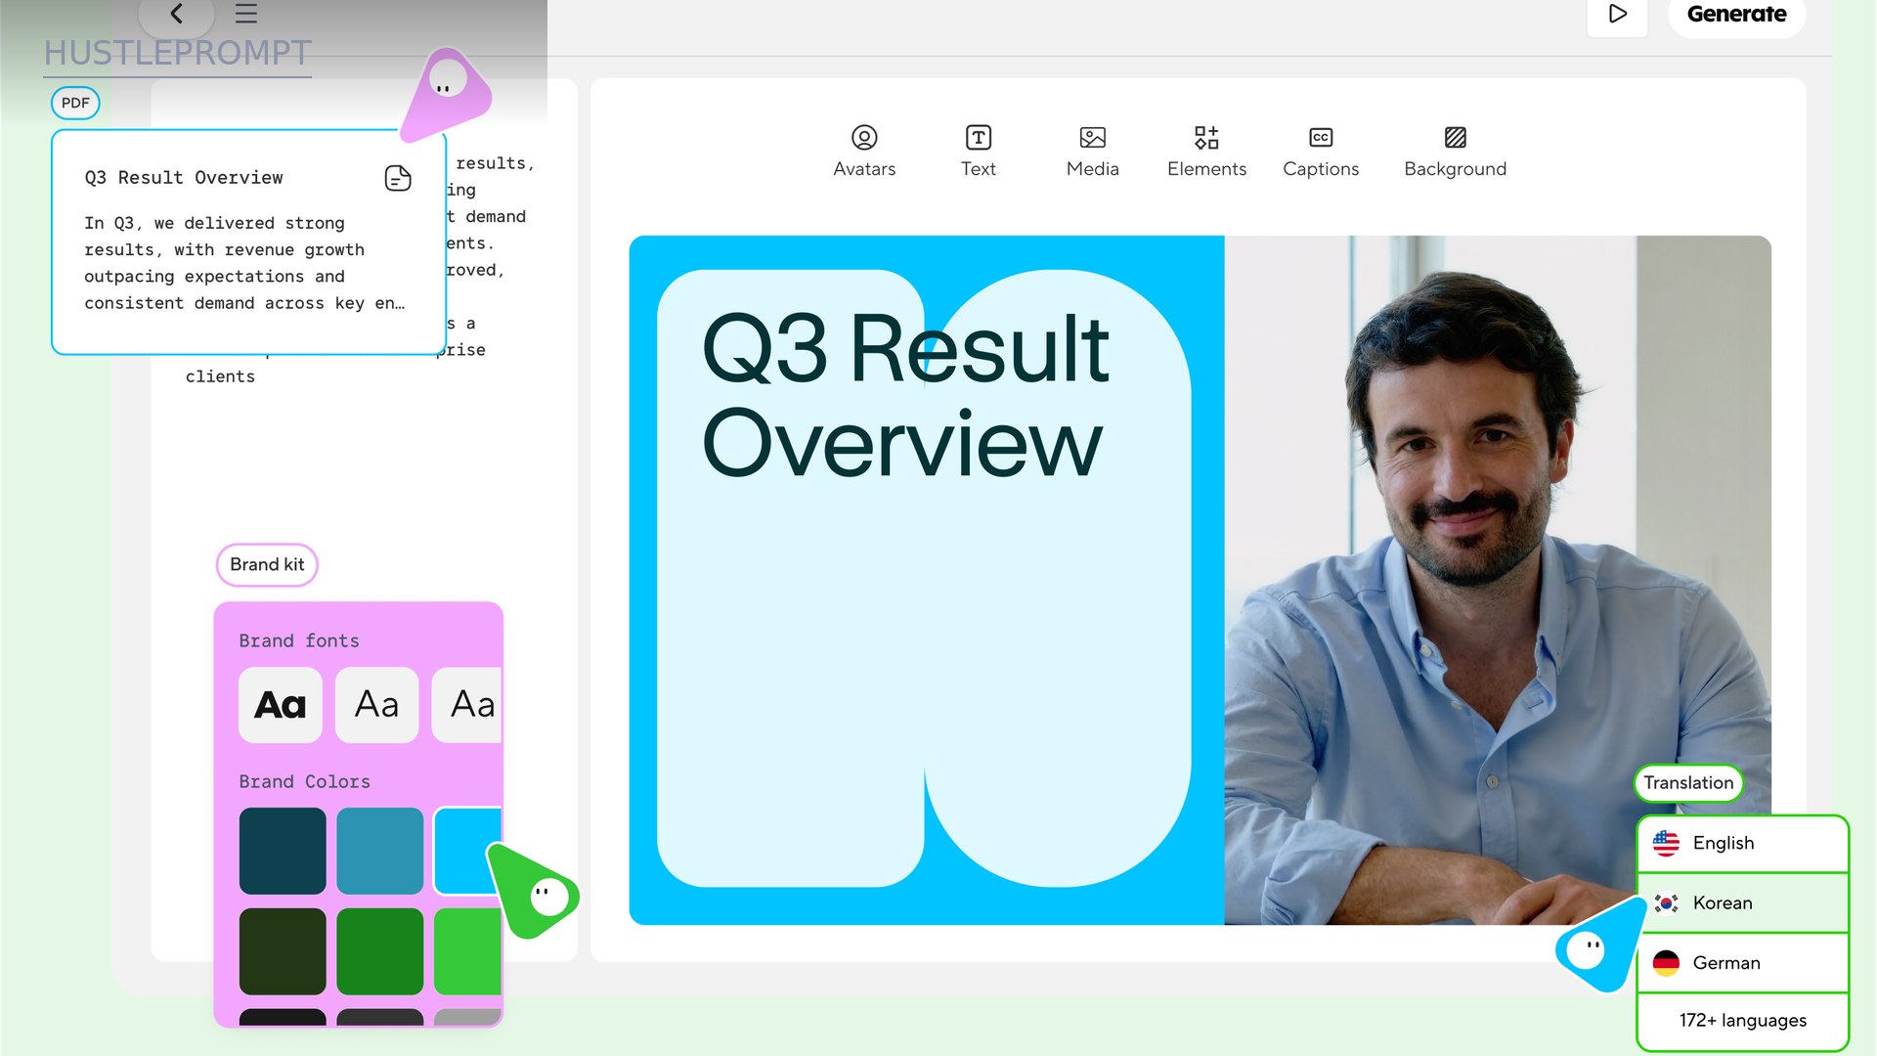Click the play preview button
1877x1056 pixels.
[1618, 14]
